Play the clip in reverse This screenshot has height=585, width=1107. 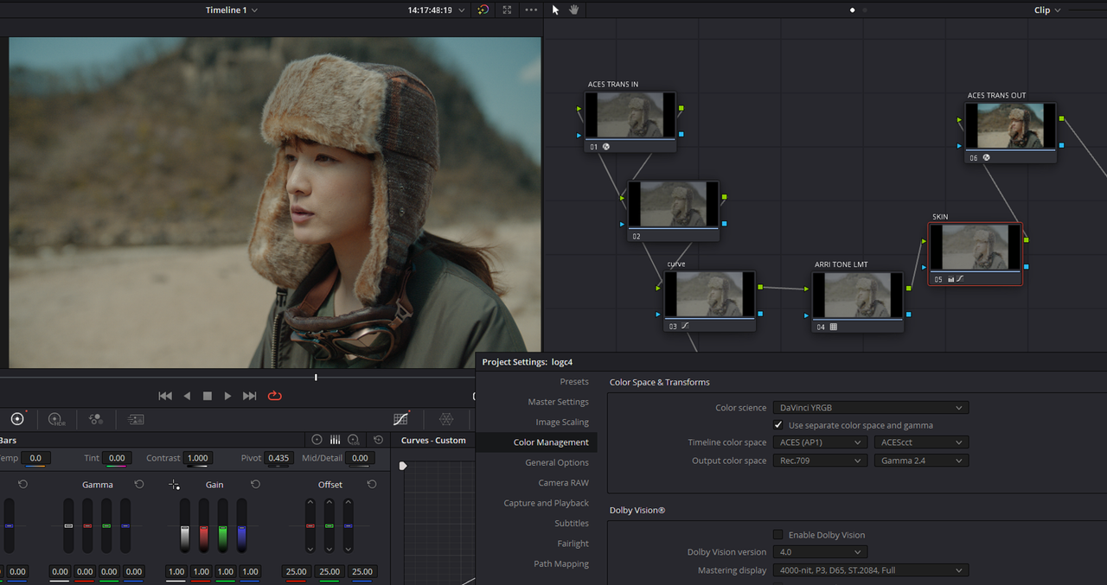[x=187, y=396]
